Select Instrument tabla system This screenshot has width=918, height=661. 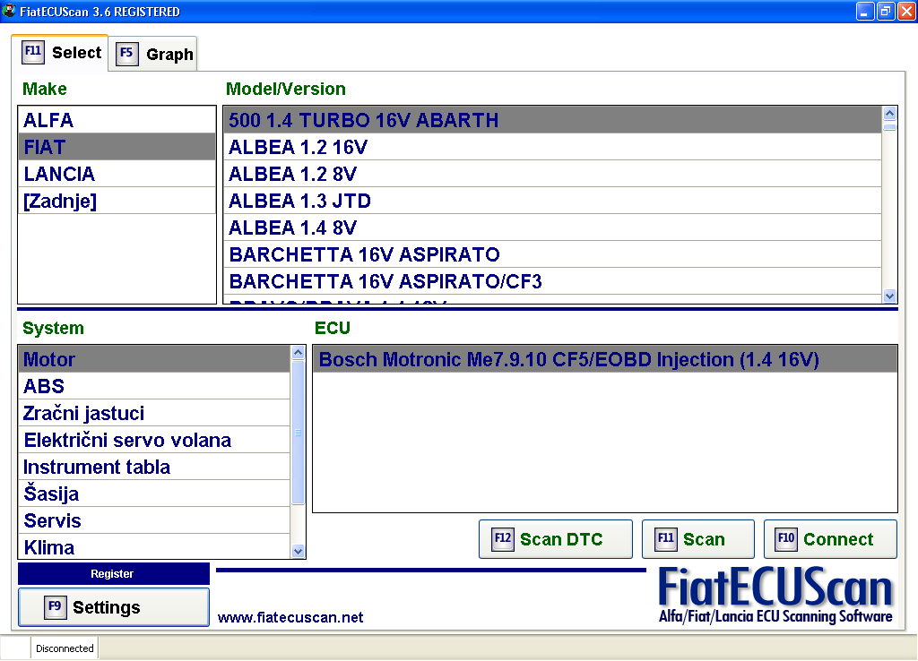click(x=154, y=467)
